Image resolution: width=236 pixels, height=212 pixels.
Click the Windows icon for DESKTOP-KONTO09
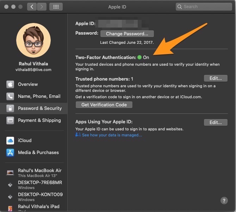coord(10,197)
